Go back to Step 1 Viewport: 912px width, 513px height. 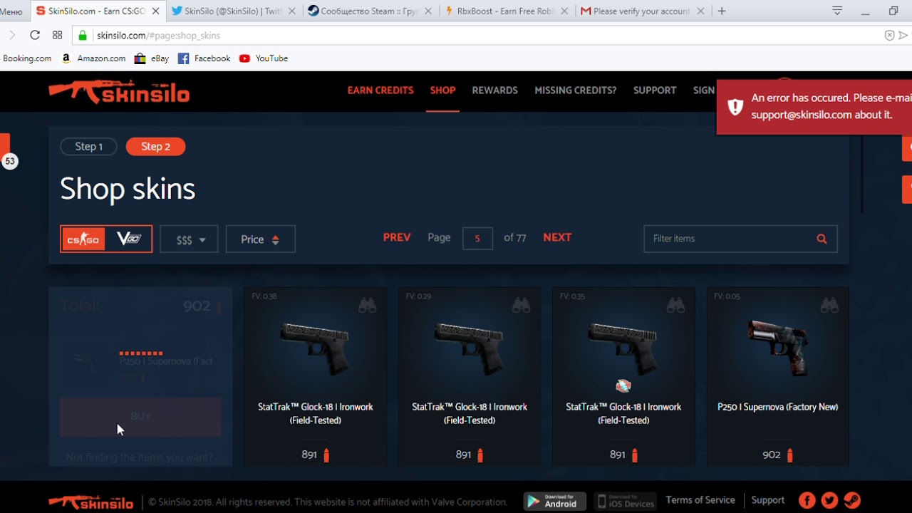[x=89, y=147]
